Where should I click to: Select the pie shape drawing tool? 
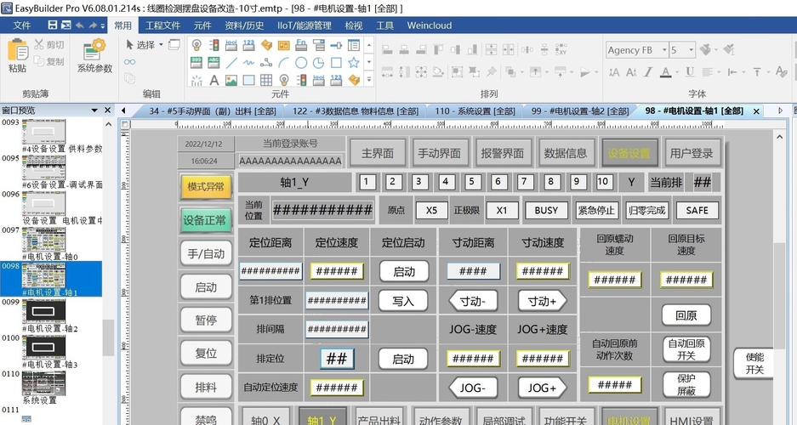pyautogui.click(x=319, y=62)
